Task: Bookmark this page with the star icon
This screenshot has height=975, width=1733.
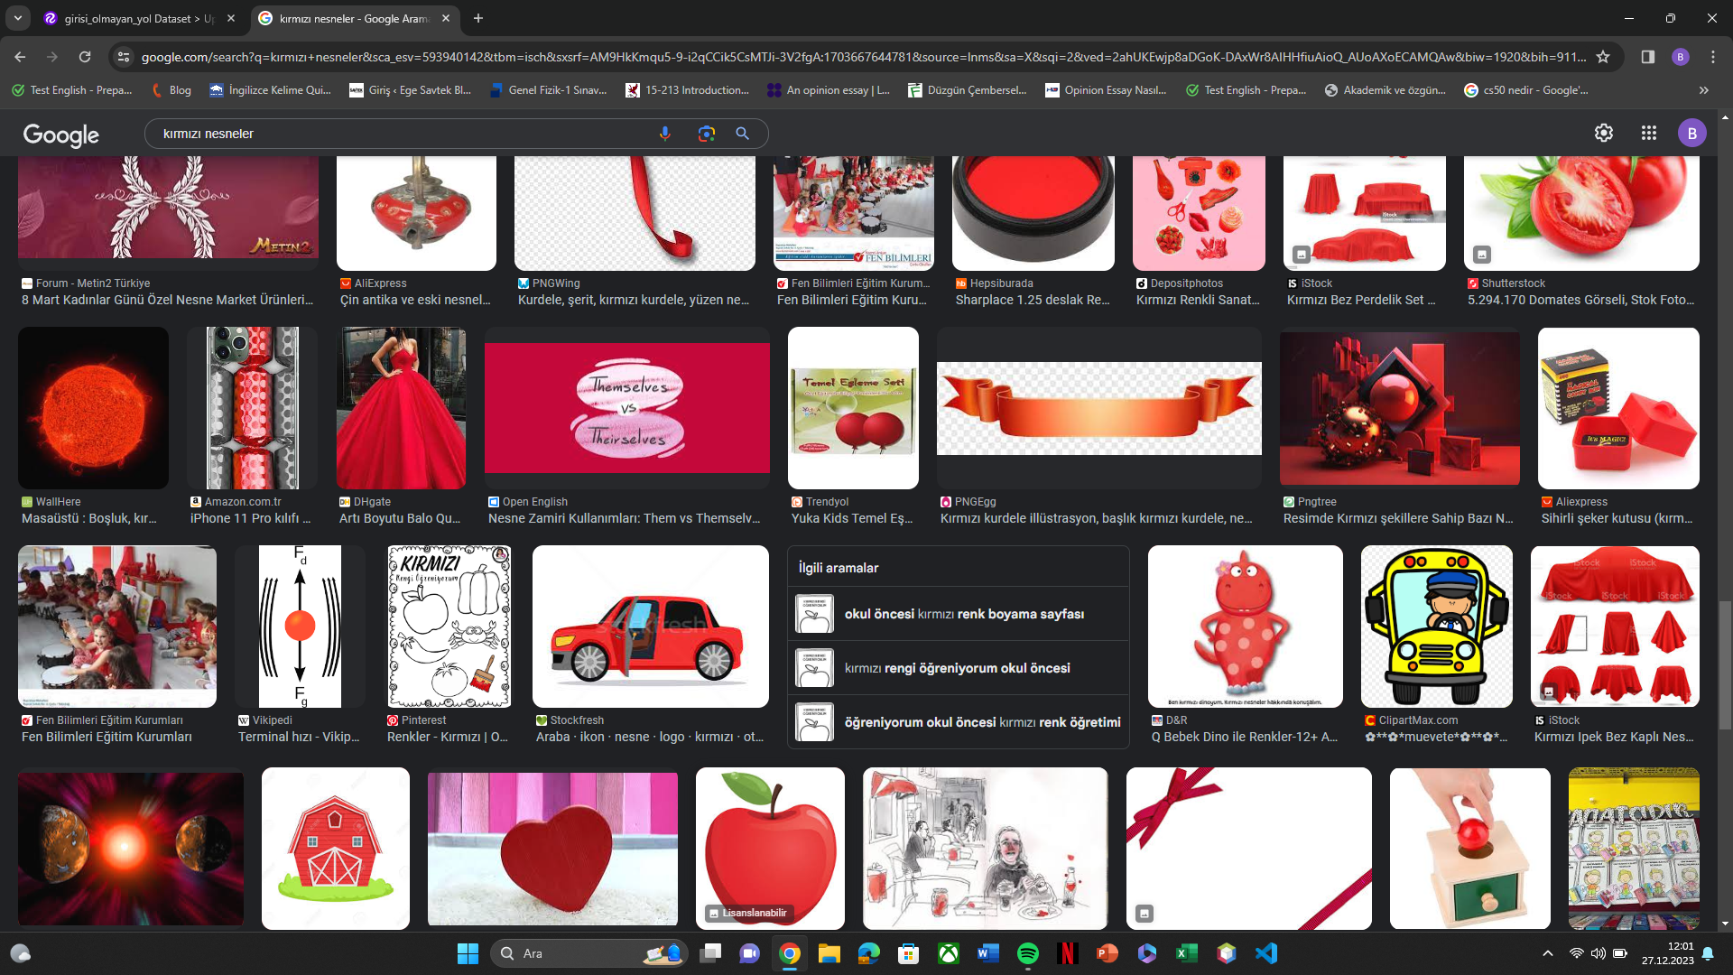Action: pyautogui.click(x=1604, y=56)
